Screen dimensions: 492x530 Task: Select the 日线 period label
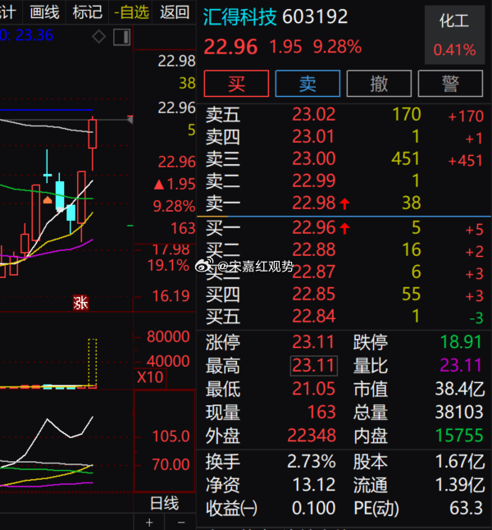tap(164, 503)
